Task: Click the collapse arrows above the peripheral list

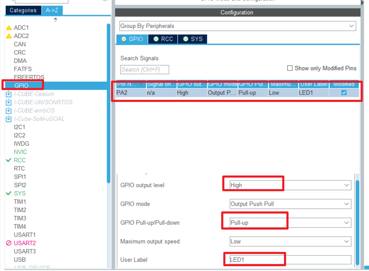Action: click(x=55, y=20)
